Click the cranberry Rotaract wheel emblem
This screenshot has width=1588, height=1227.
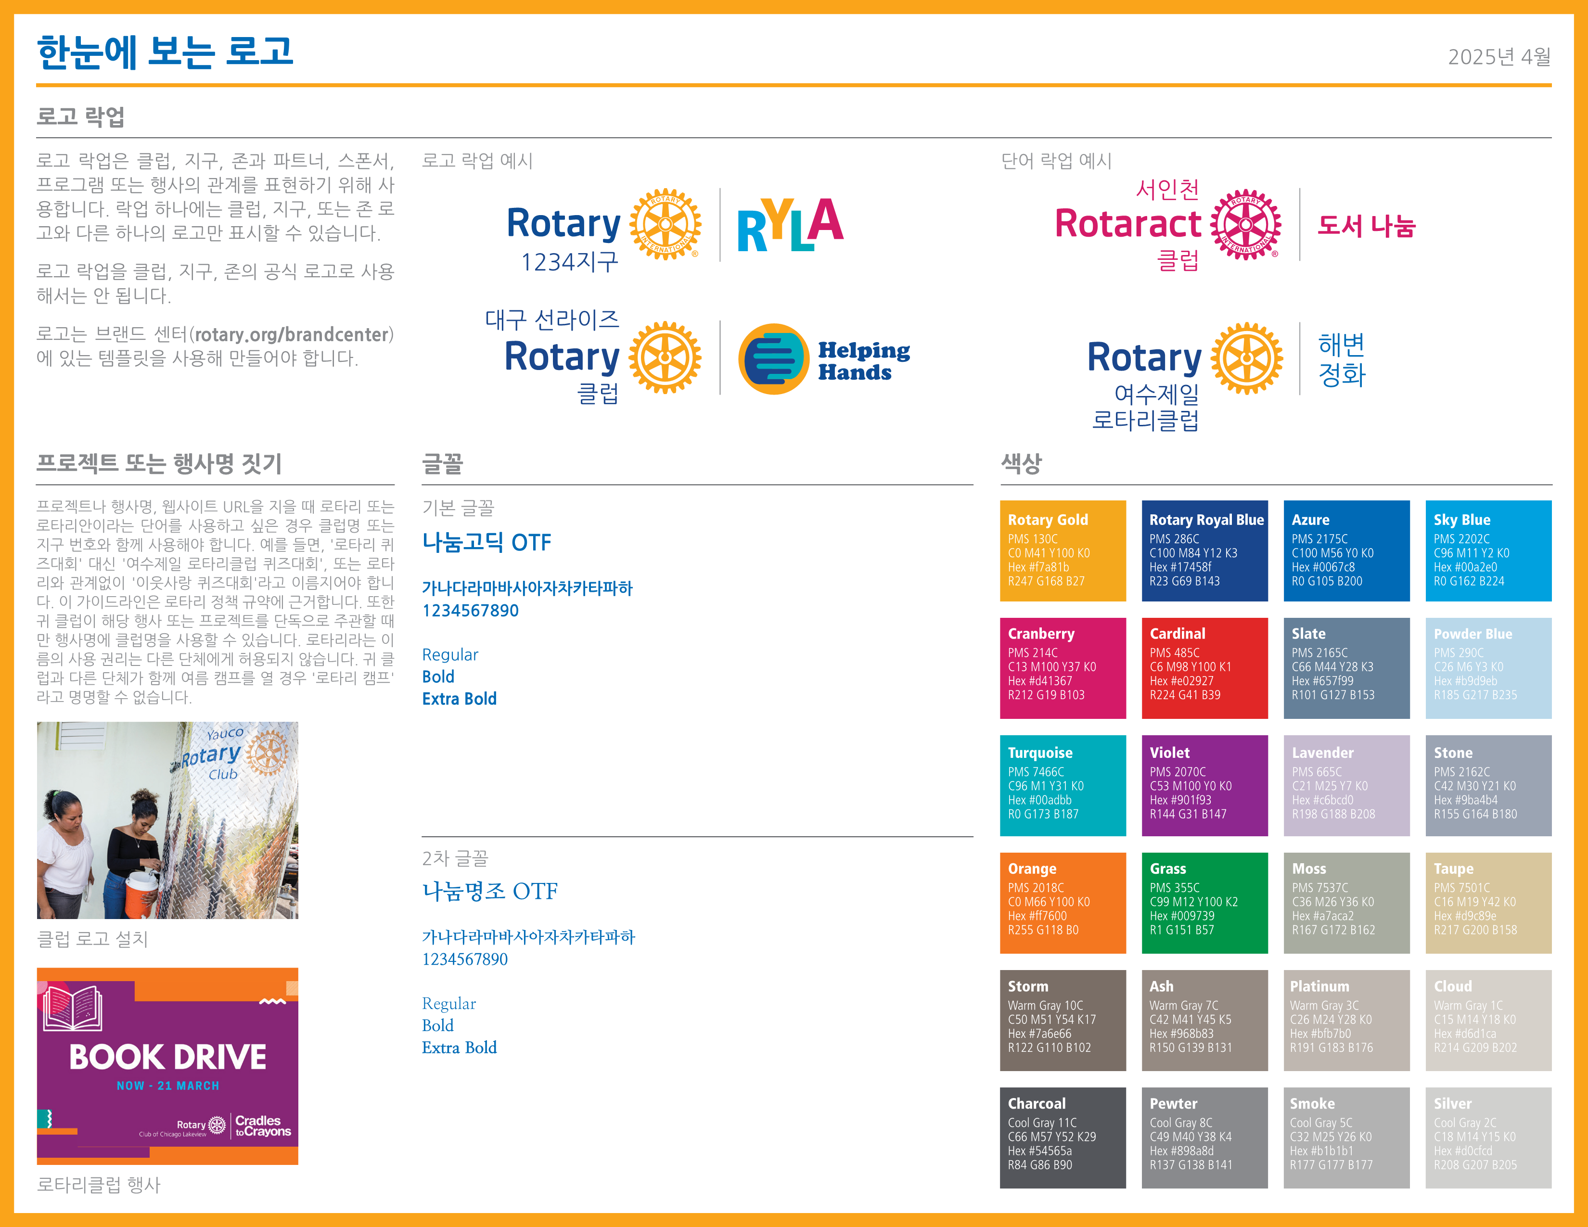pyautogui.click(x=1245, y=225)
